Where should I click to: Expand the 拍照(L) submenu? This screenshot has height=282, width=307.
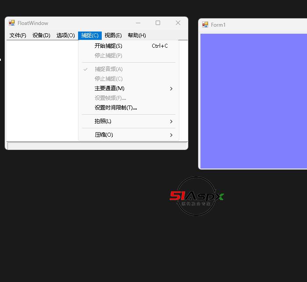pos(129,121)
